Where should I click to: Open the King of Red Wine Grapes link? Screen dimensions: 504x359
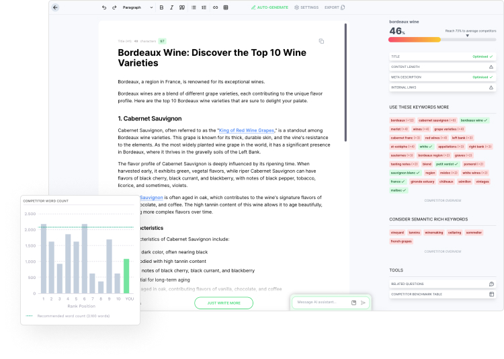click(x=247, y=130)
